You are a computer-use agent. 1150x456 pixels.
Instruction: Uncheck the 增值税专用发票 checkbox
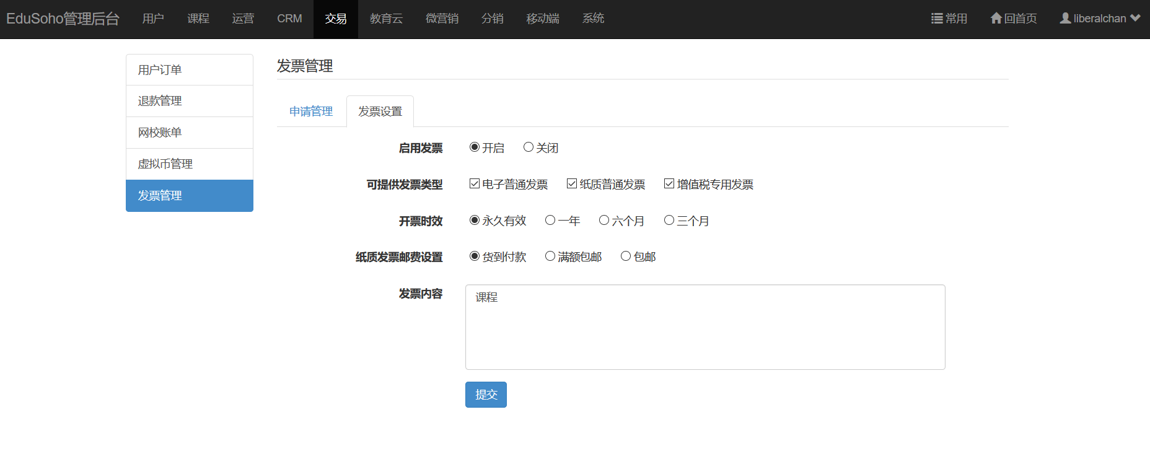tap(669, 183)
